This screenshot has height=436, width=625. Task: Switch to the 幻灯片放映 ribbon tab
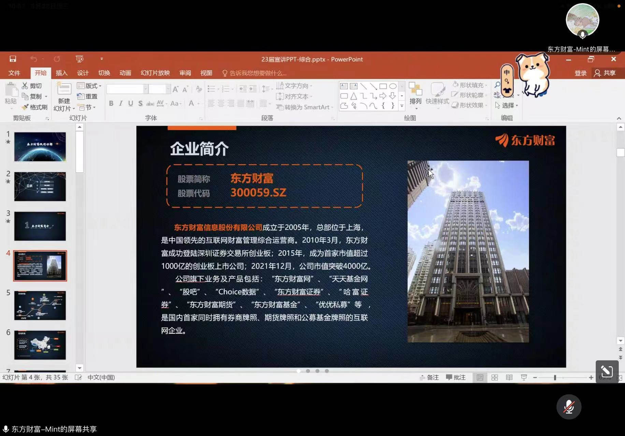(155, 73)
